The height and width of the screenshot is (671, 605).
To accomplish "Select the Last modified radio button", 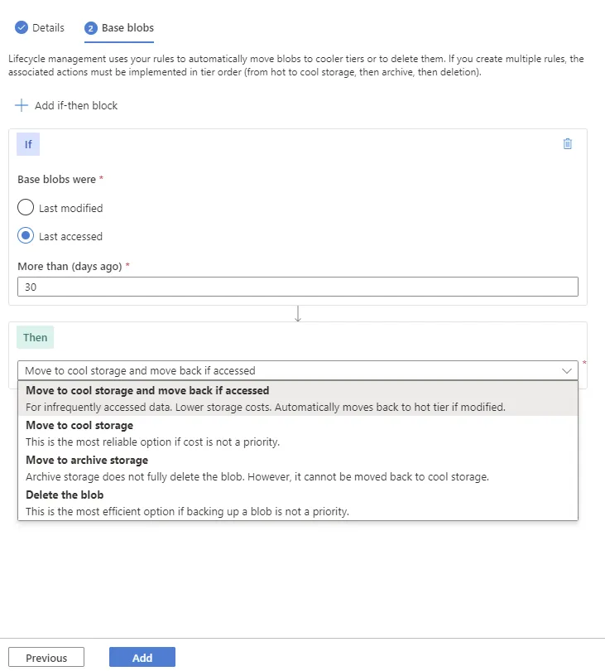I will coord(26,207).
